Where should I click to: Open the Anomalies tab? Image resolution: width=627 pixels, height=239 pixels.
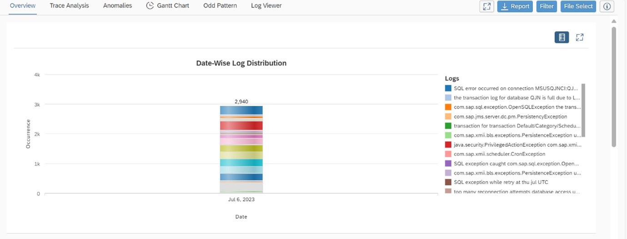point(117,6)
